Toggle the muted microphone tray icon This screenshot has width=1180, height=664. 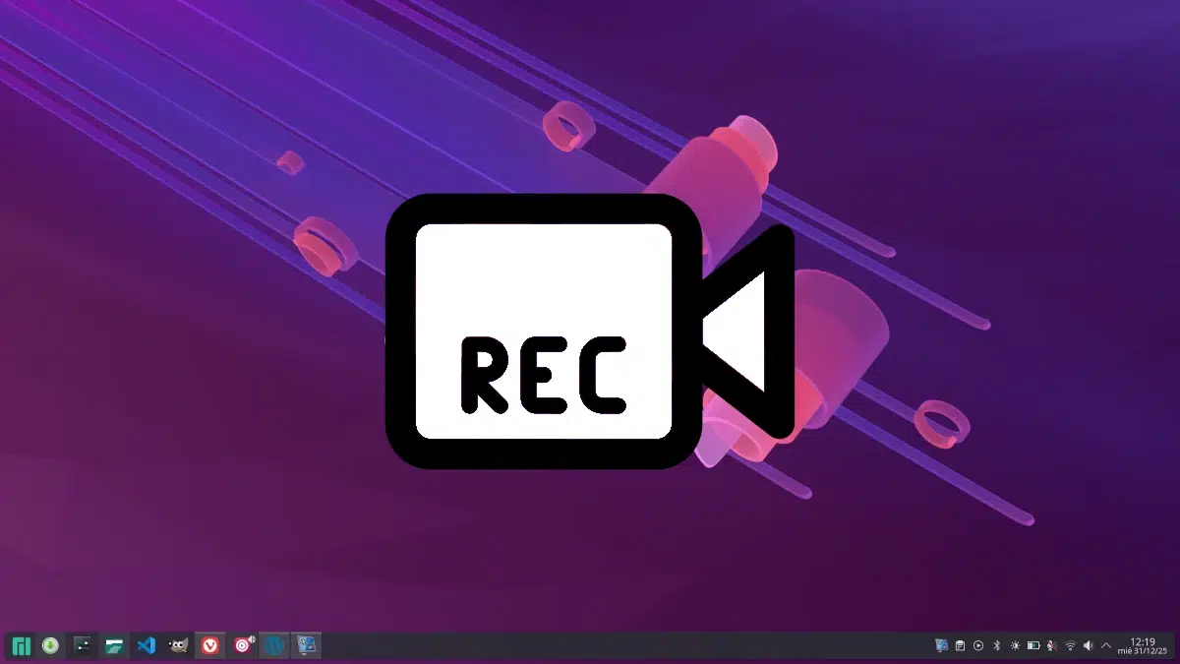(1051, 646)
